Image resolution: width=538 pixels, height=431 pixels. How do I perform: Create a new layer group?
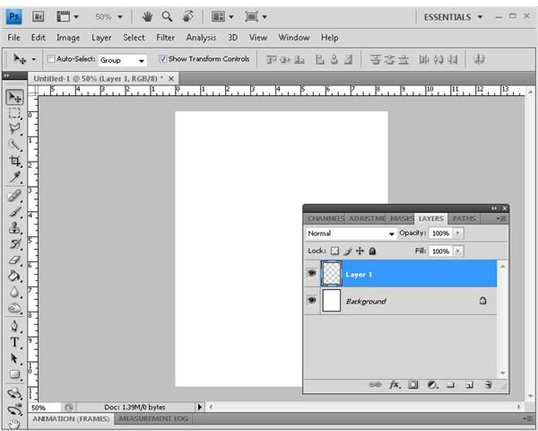pos(450,384)
